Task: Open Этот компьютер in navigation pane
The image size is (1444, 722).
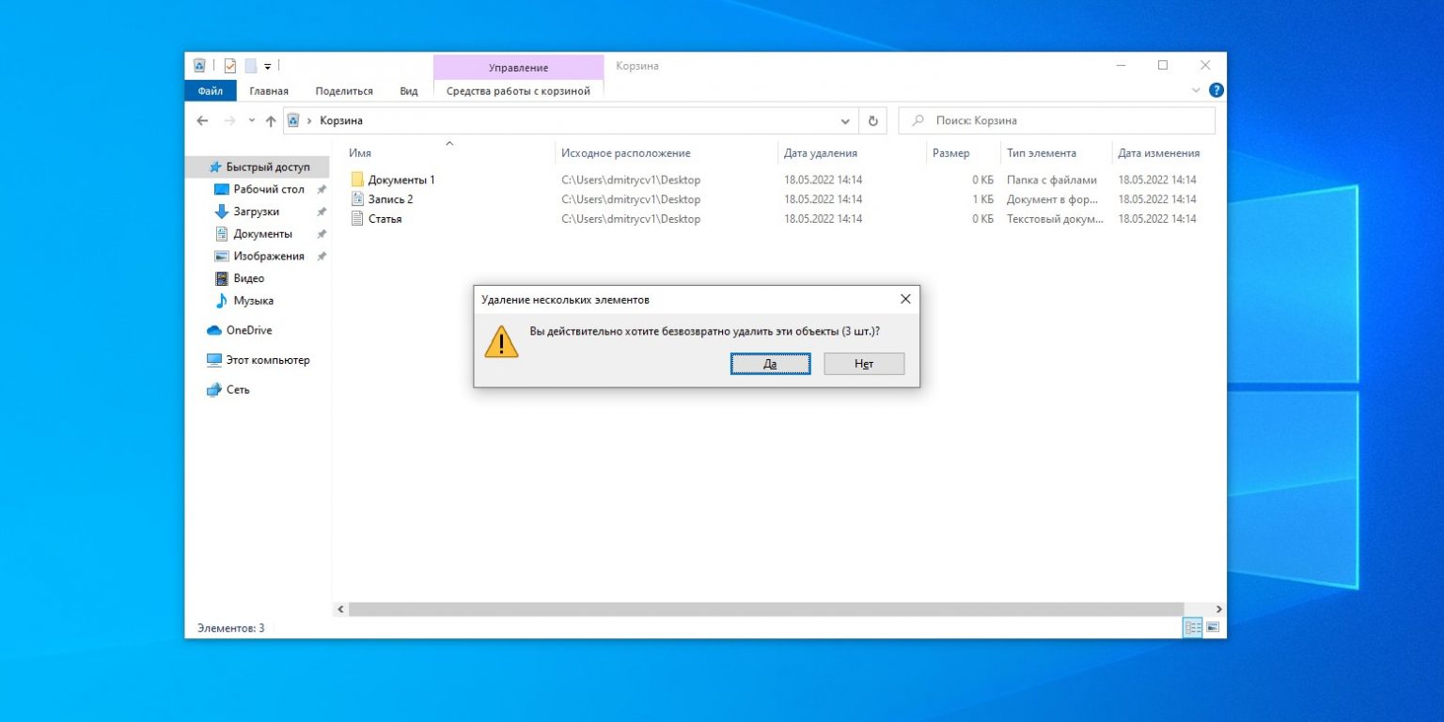Action: (x=267, y=360)
